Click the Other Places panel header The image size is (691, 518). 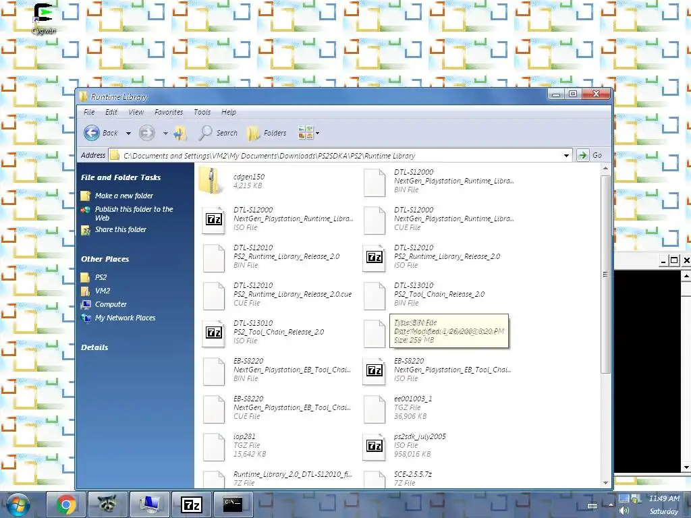click(105, 259)
